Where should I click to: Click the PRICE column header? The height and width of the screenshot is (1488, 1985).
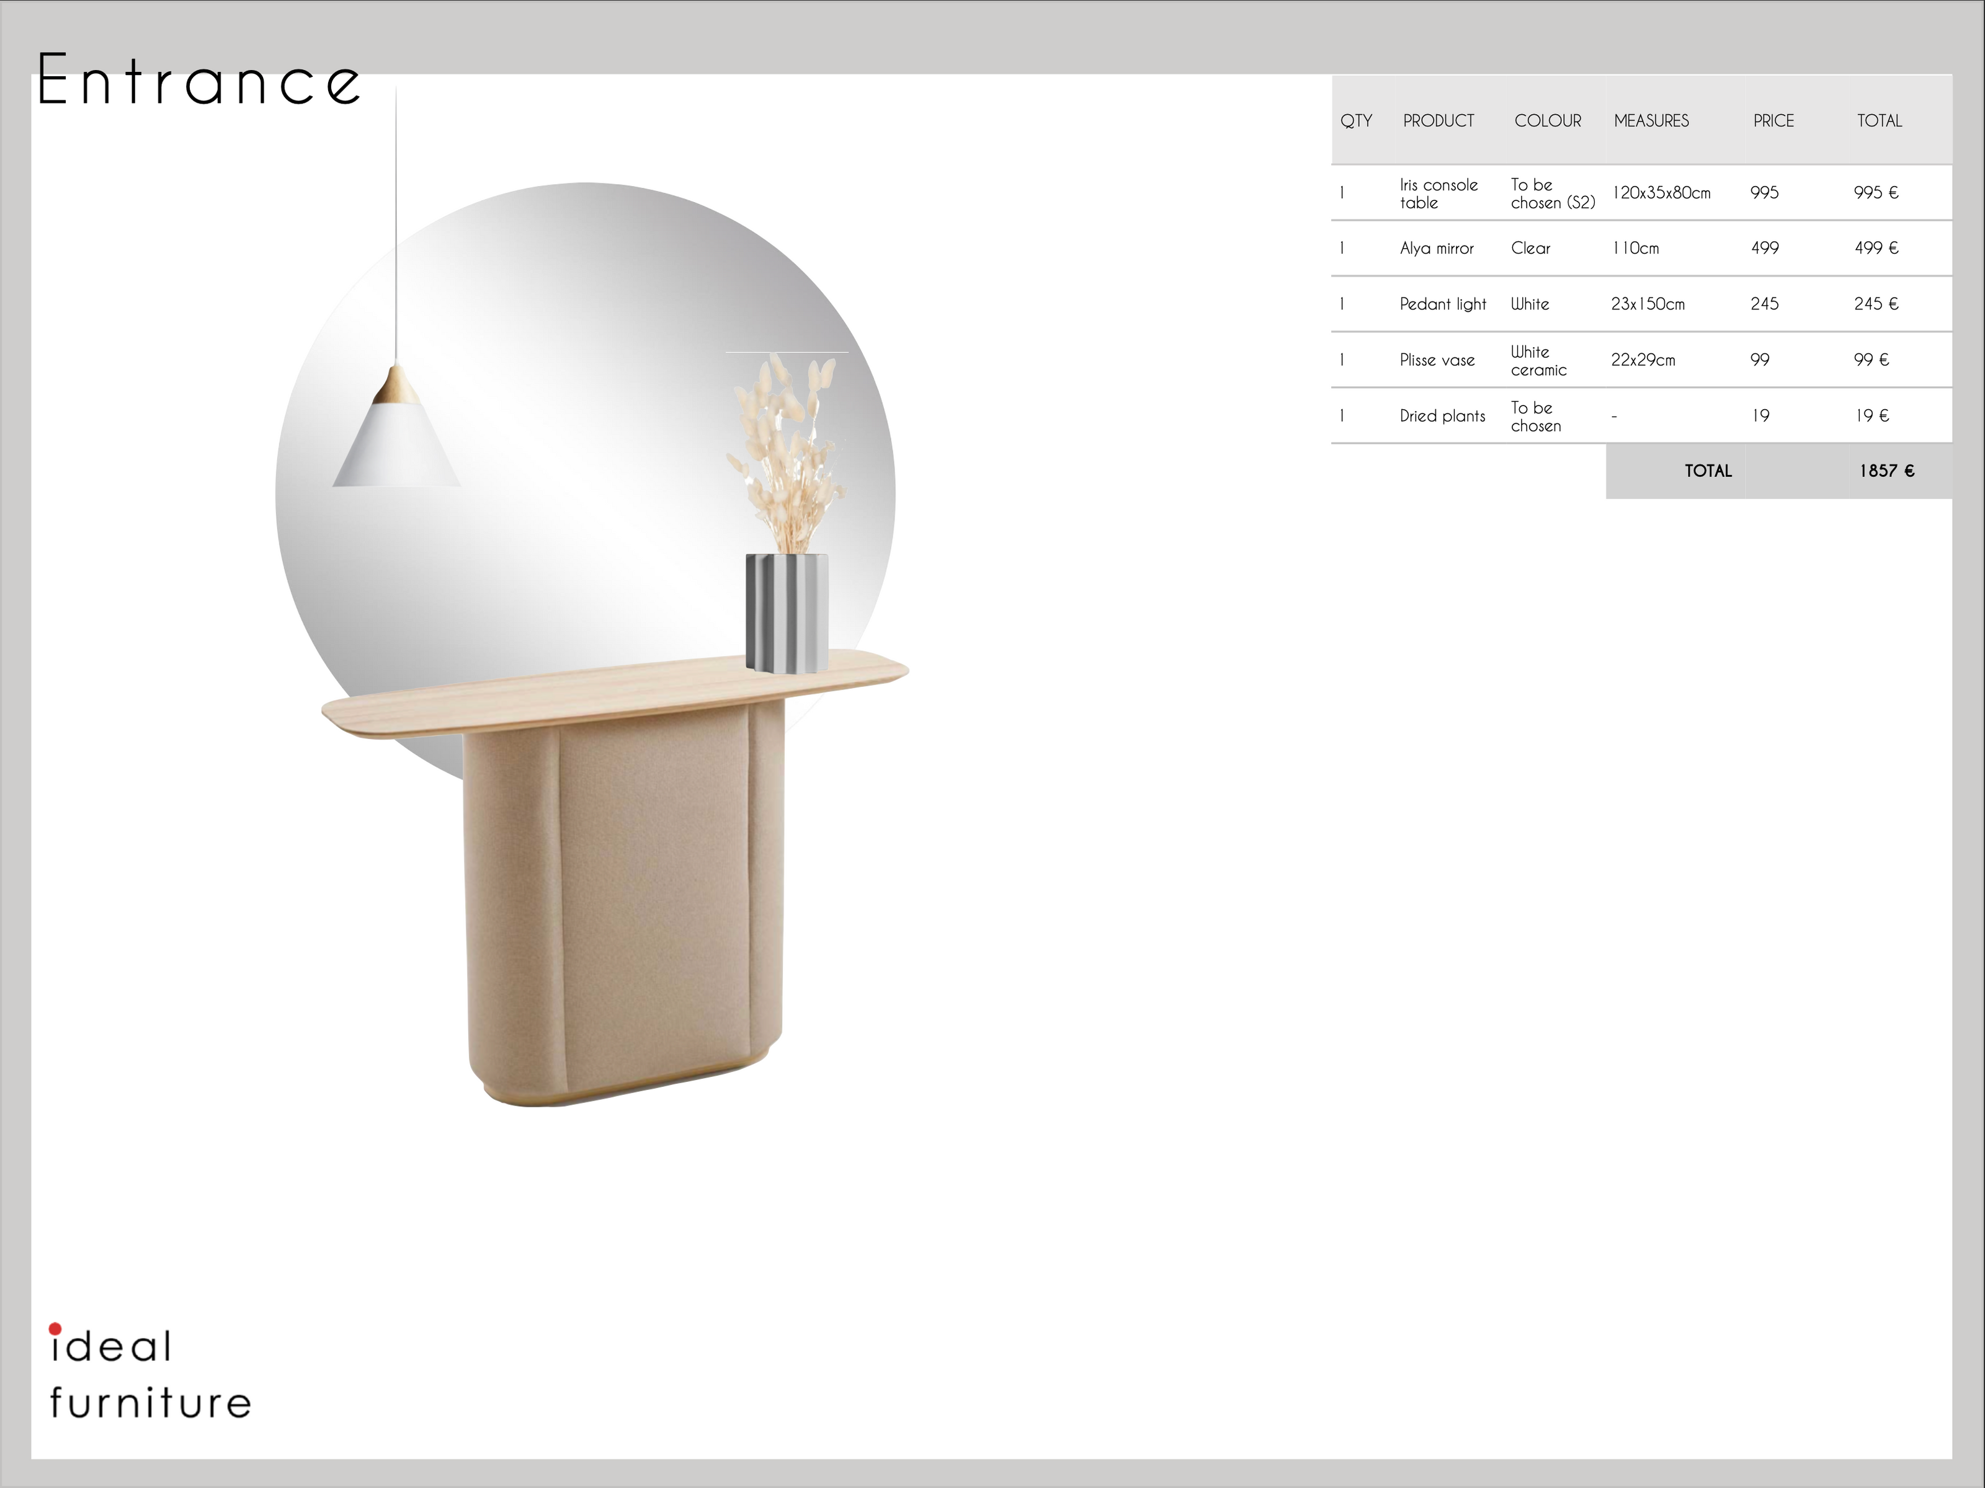coord(1773,120)
